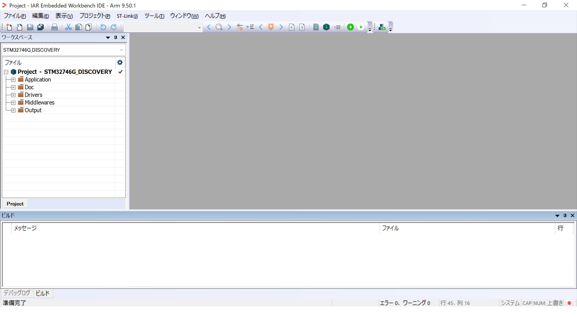Click the エラー 0、ワーニング 0 status text

point(405,303)
